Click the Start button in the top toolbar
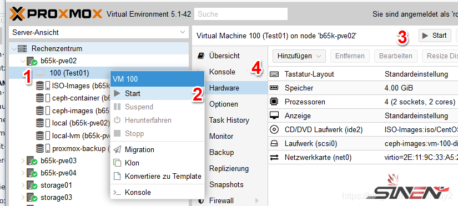 435,36
